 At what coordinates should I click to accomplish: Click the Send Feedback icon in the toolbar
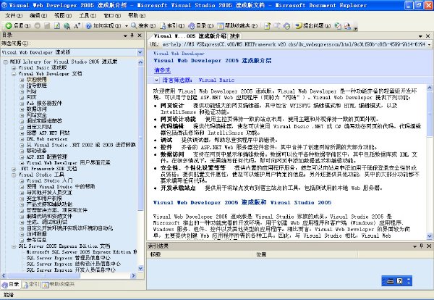[348, 26]
